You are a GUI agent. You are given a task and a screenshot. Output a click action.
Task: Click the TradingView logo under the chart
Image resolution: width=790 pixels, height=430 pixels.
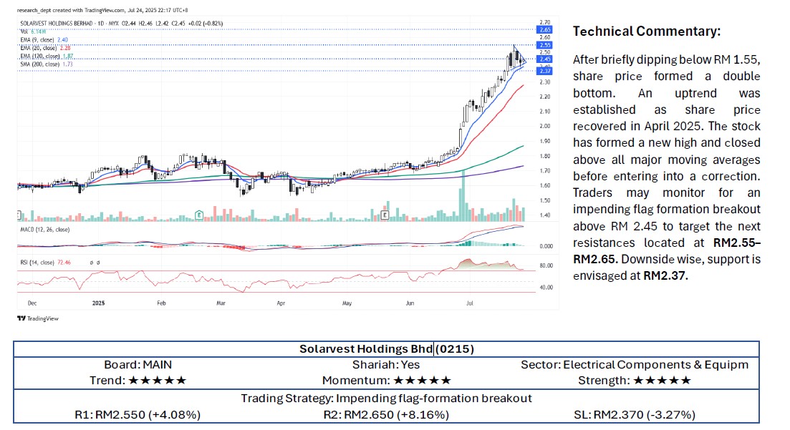click(x=38, y=318)
